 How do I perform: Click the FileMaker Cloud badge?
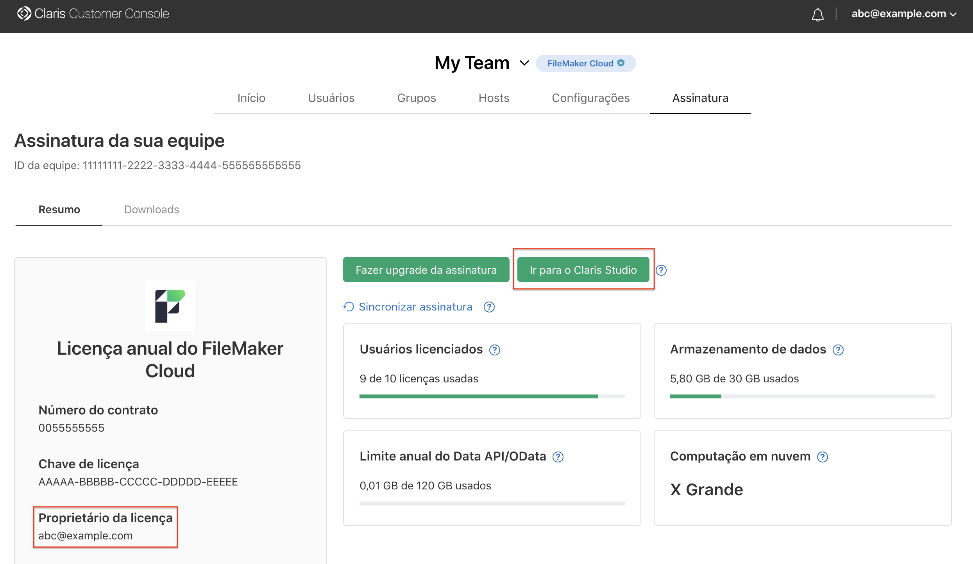click(585, 63)
